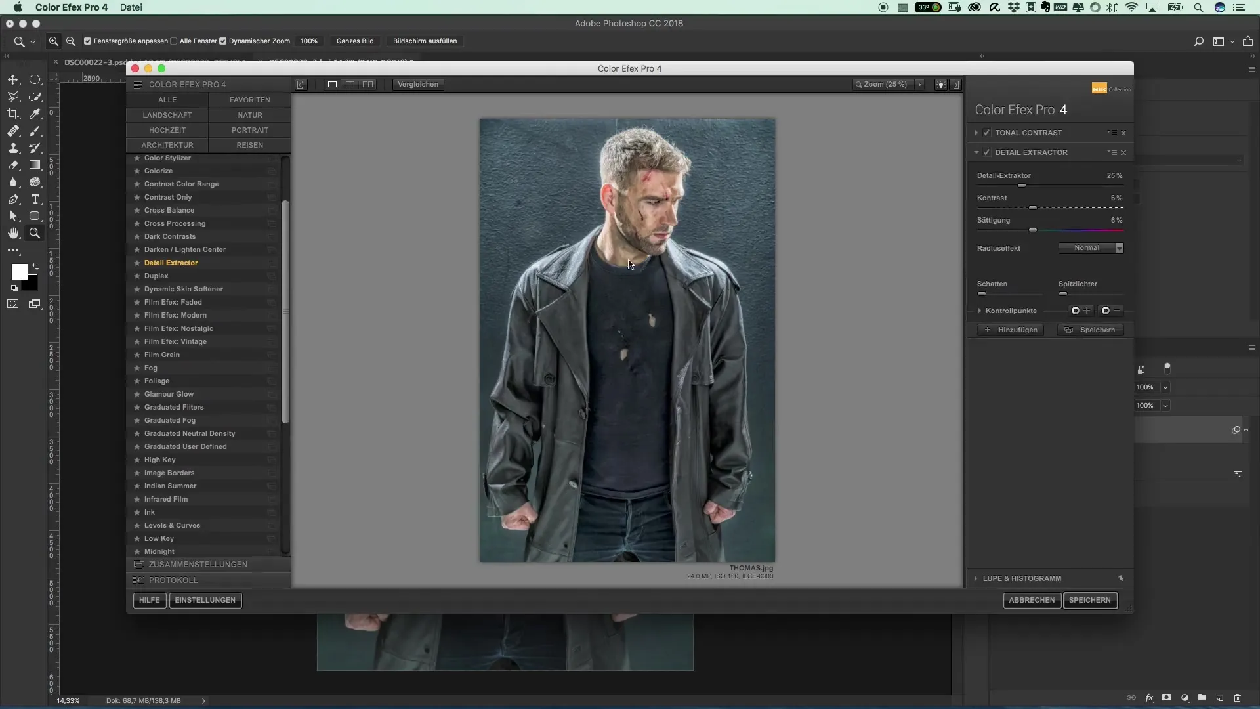The image size is (1260, 709).
Task: Toggle the Fenstergröße anpassen checkbox
Action: tap(87, 41)
